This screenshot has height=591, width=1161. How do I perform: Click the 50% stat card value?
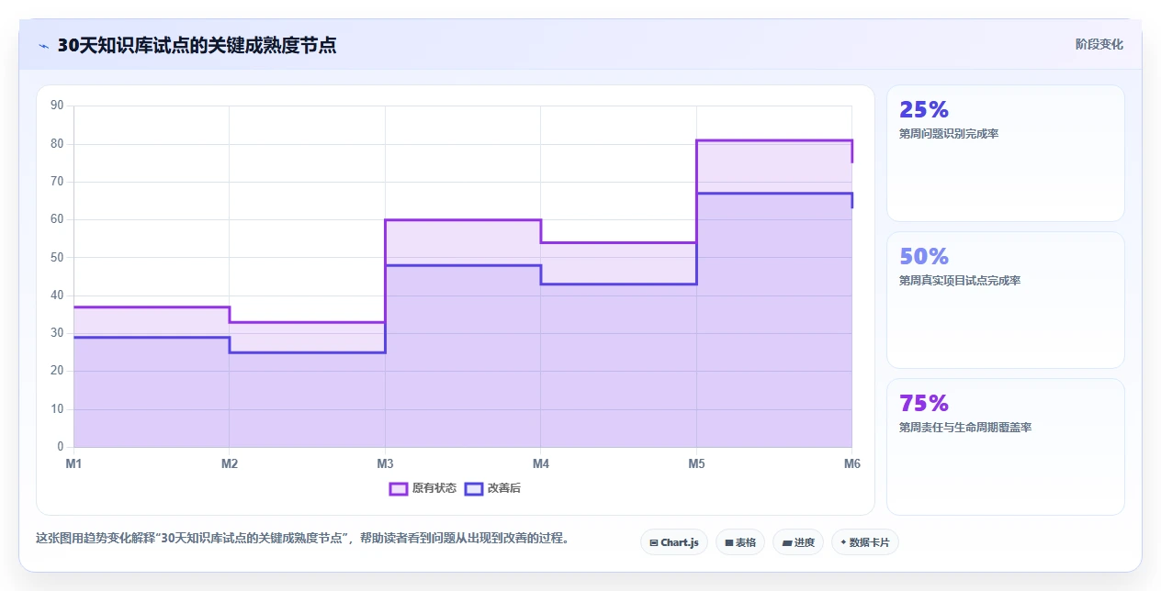924,257
